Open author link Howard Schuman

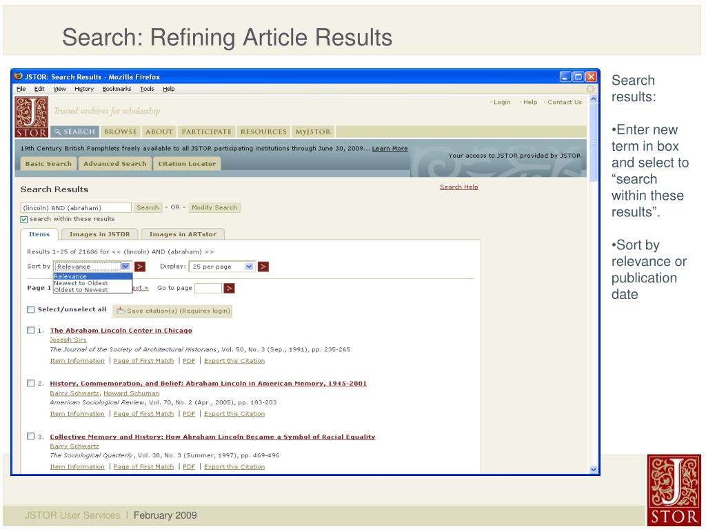[132, 393]
